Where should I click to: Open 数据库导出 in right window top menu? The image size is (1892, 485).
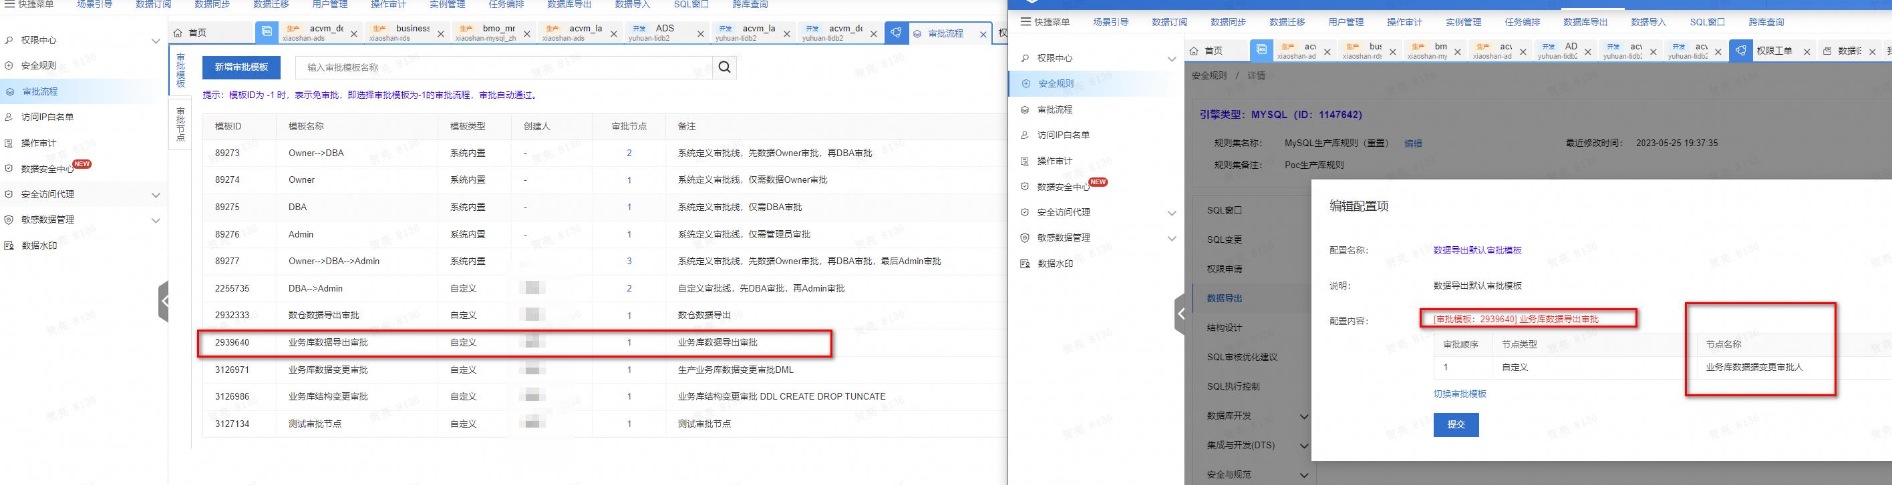(1585, 22)
